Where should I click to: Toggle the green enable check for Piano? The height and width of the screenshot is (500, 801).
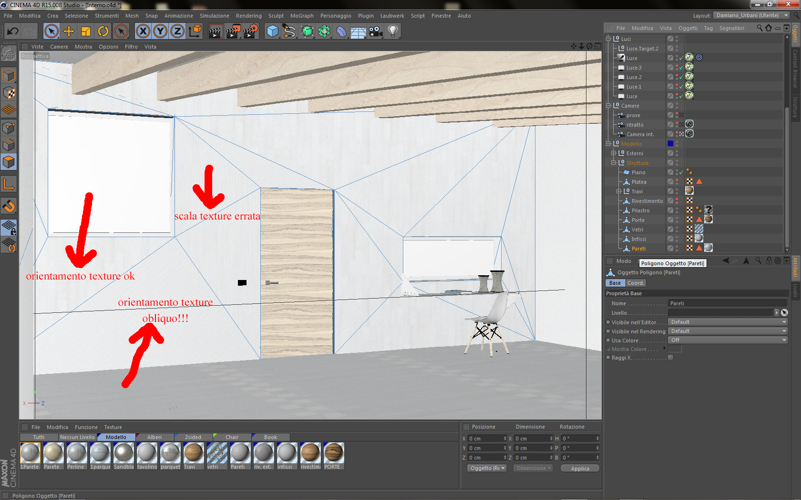click(681, 172)
